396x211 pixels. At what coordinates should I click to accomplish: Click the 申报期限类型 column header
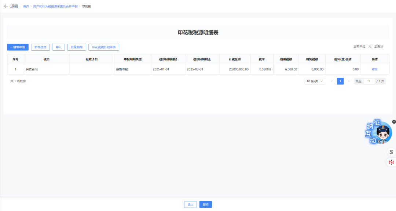click(x=133, y=59)
